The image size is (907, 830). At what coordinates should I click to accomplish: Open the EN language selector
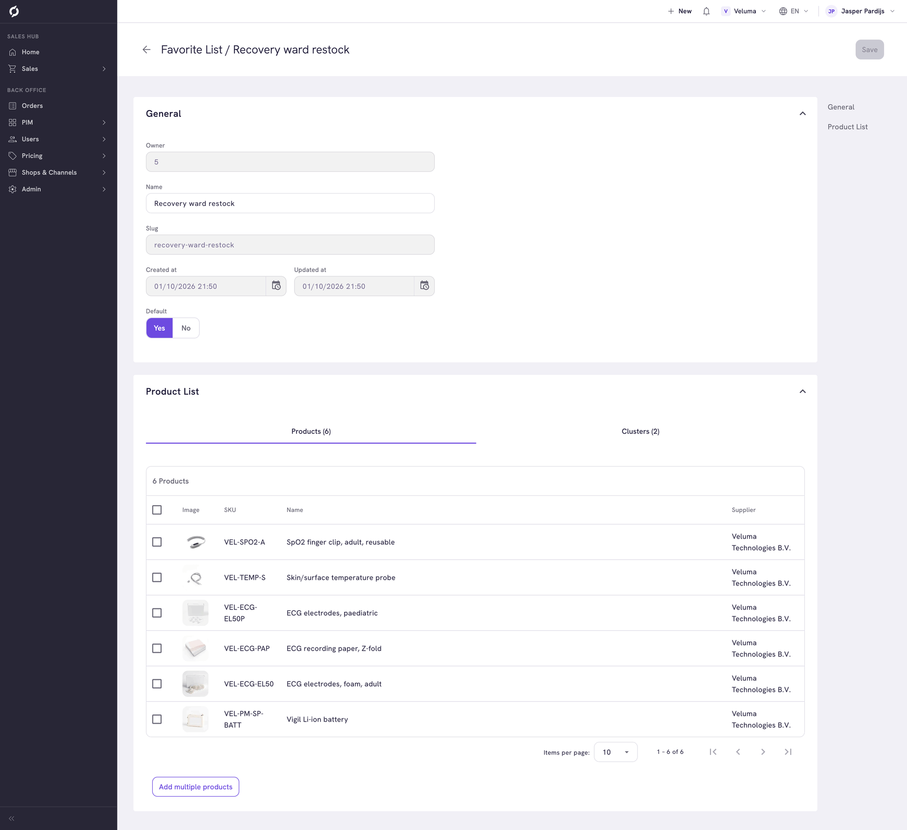coord(794,11)
